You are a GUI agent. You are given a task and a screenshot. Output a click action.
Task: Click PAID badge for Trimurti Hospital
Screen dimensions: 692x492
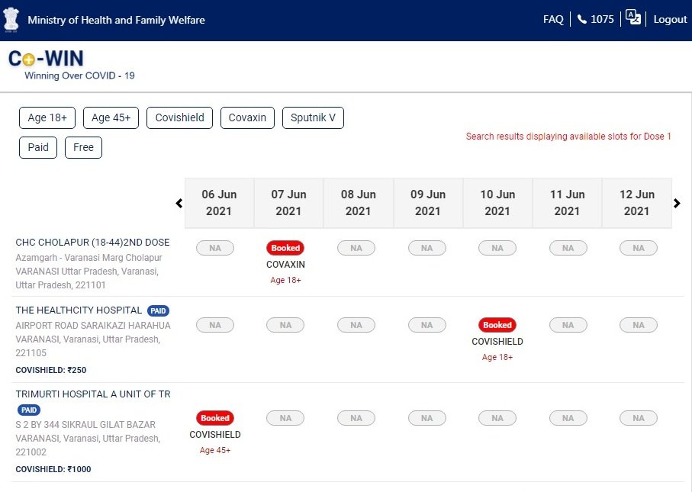pyautogui.click(x=29, y=410)
